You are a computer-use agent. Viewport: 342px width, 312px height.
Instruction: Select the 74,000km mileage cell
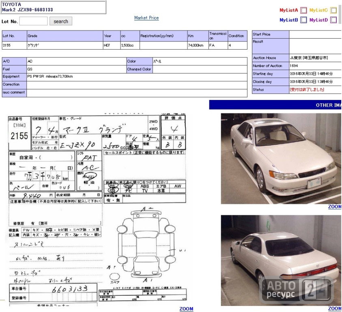coord(198,45)
